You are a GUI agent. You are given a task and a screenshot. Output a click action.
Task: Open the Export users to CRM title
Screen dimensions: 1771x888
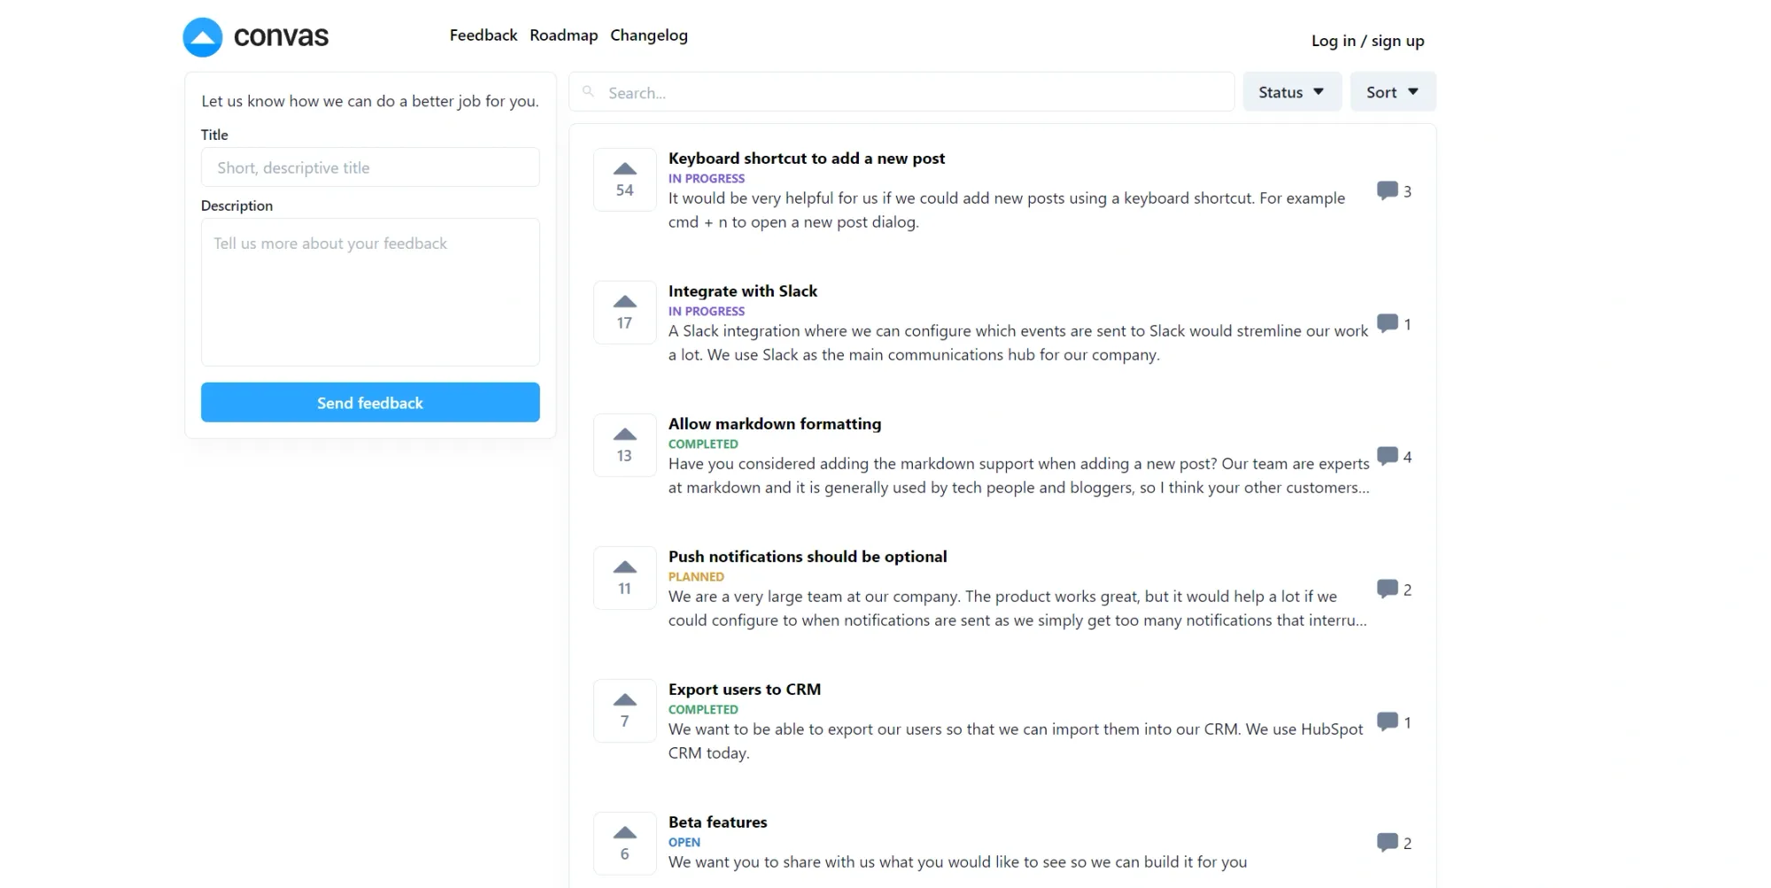click(745, 690)
